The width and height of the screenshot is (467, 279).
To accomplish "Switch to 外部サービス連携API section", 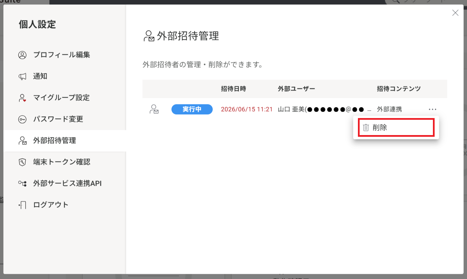I will point(67,183).
